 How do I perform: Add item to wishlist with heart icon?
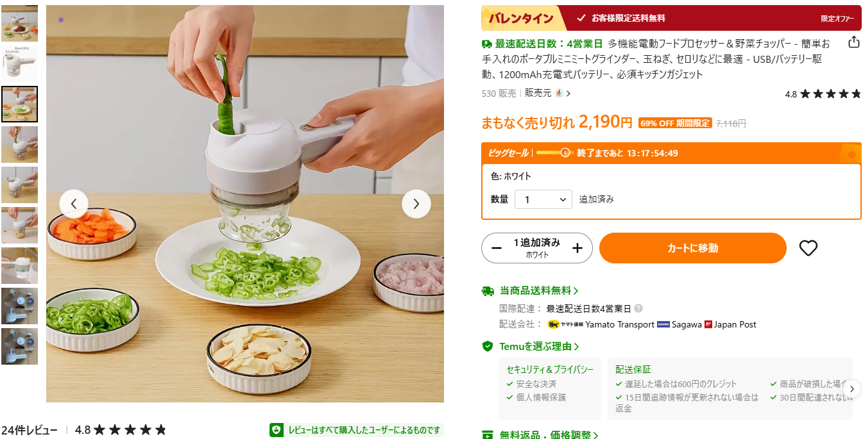[x=808, y=248]
